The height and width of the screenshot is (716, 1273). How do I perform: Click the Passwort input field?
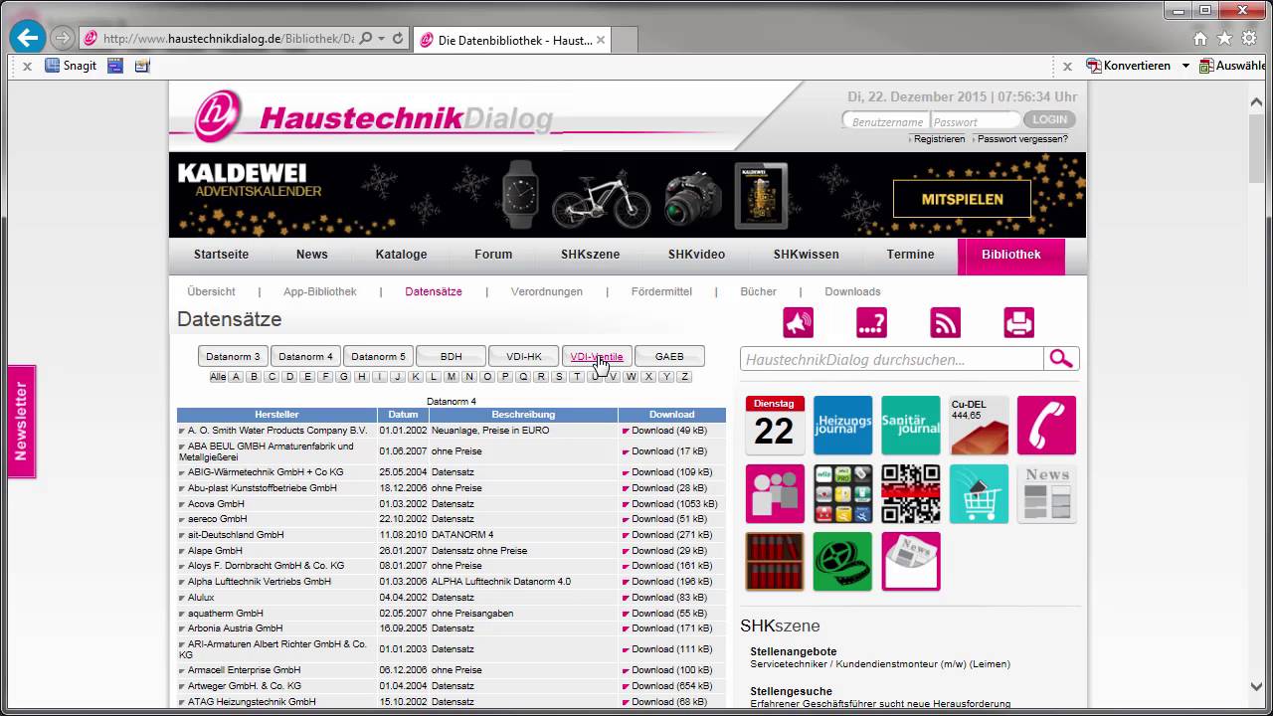coord(976,121)
